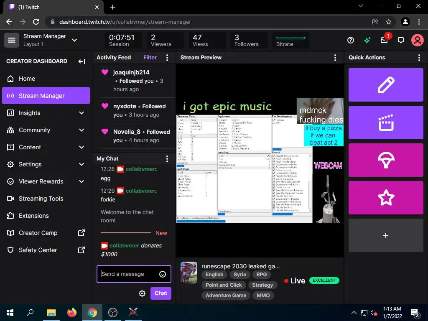The image size is (428, 321).
Task: Click the heart icon beside nyxdote
Action: (105, 106)
